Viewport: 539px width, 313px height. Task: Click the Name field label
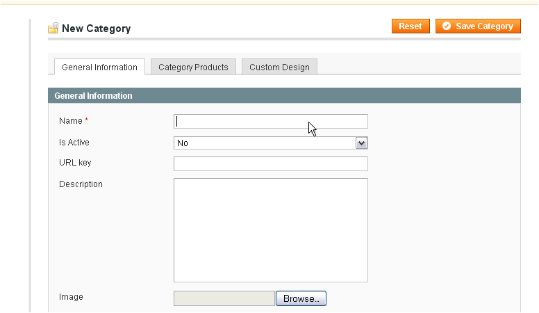click(x=71, y=121)
